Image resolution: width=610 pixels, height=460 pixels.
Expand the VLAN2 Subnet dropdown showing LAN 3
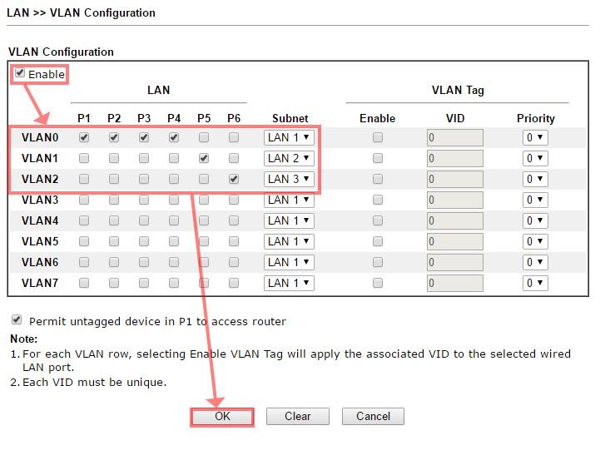tap(289, 179)
